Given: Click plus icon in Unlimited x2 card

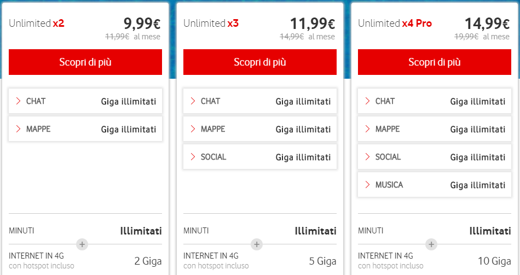Looking at the screenshot, I should (82, 244).
